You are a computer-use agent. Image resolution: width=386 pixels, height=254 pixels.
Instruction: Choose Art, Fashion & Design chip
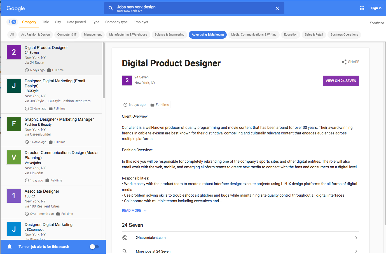coord(36,35)
